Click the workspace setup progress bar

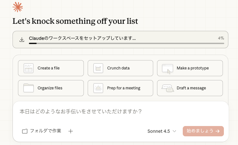click(x=127, y=43)
